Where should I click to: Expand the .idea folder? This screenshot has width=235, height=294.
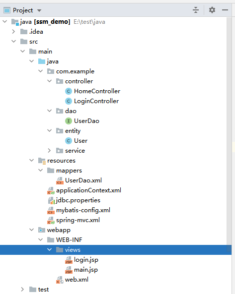[x=13, y=32]
